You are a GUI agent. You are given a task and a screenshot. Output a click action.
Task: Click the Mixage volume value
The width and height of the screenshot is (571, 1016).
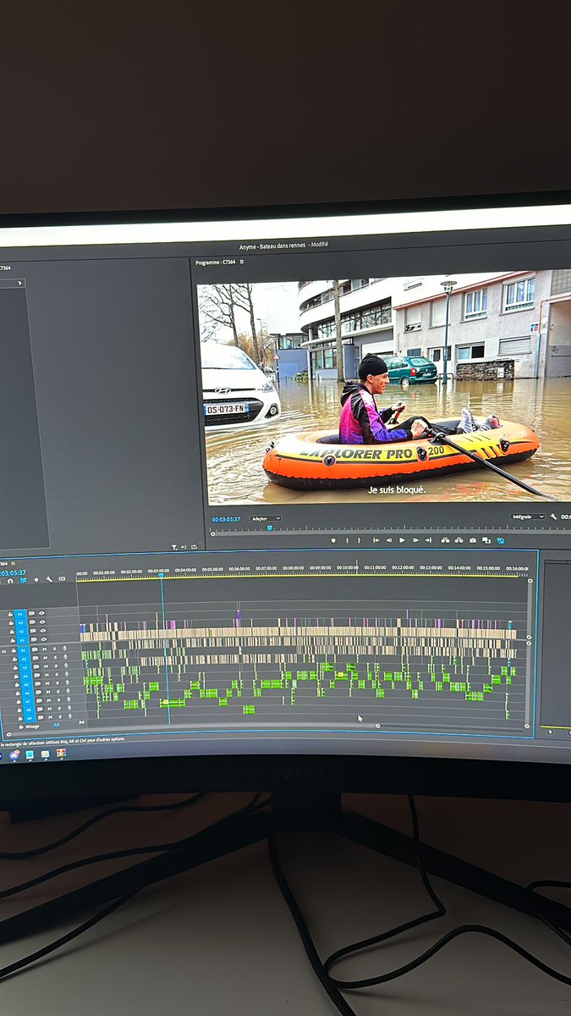pos(57,725)
